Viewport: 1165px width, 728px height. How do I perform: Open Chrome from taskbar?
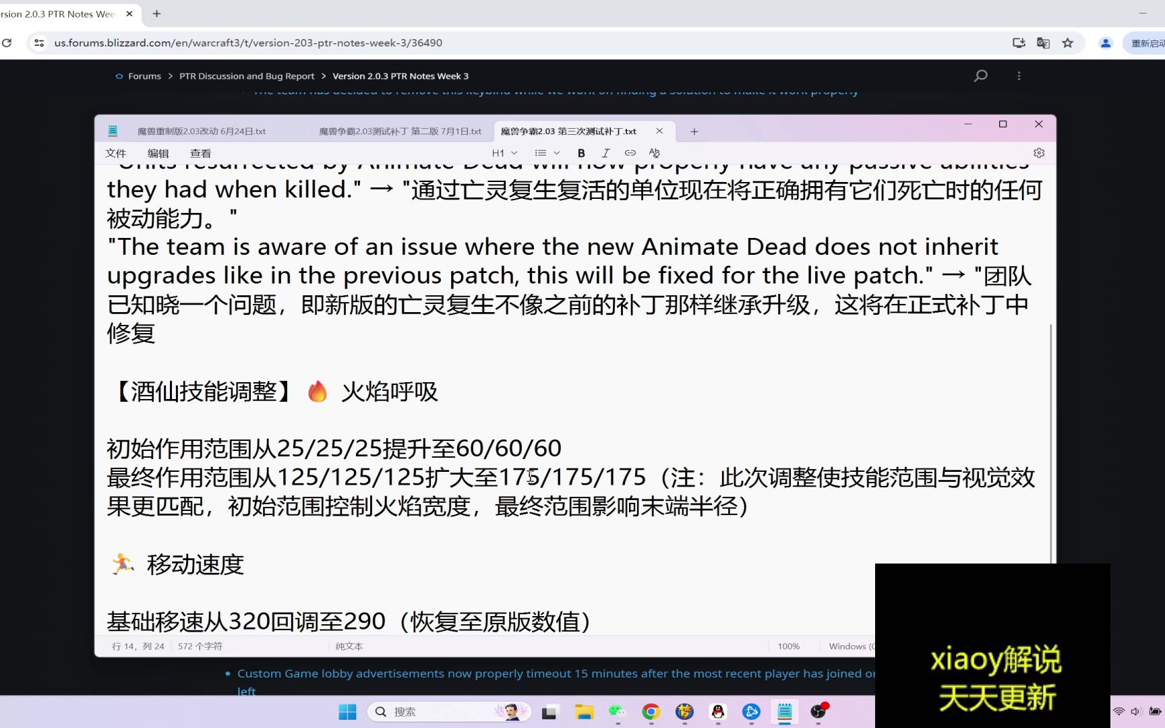click(651, 712)
